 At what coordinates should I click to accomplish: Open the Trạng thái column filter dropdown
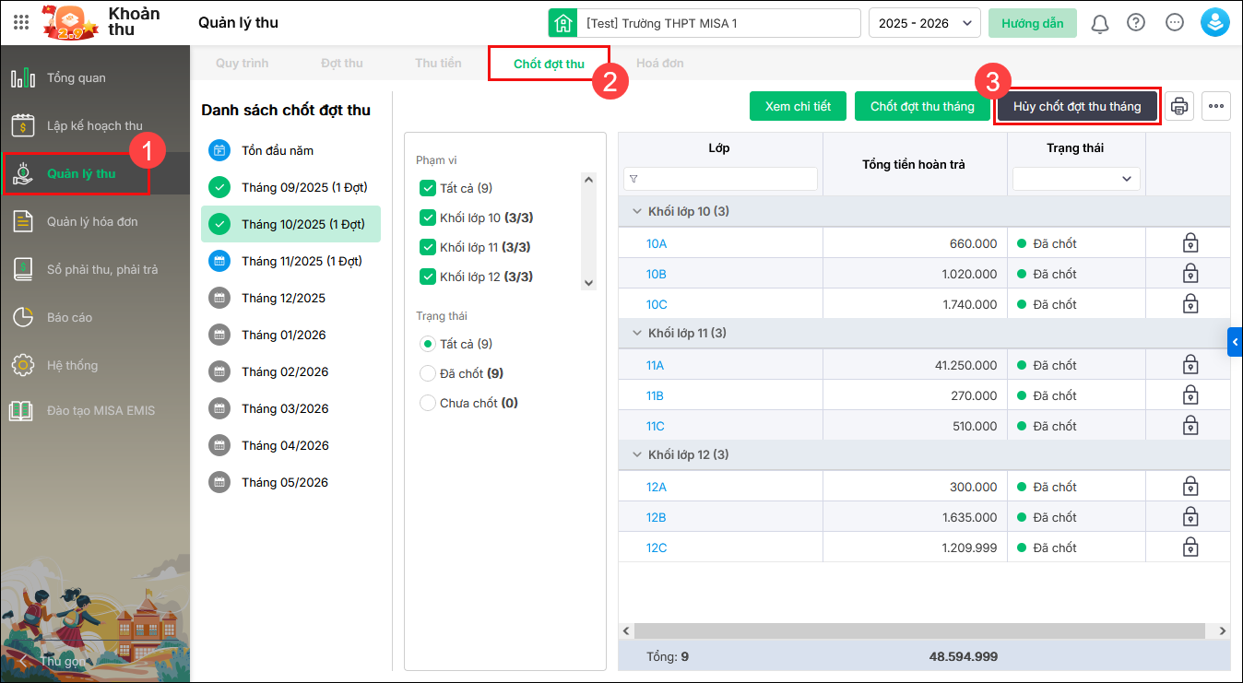click(x=1076, y=179)
